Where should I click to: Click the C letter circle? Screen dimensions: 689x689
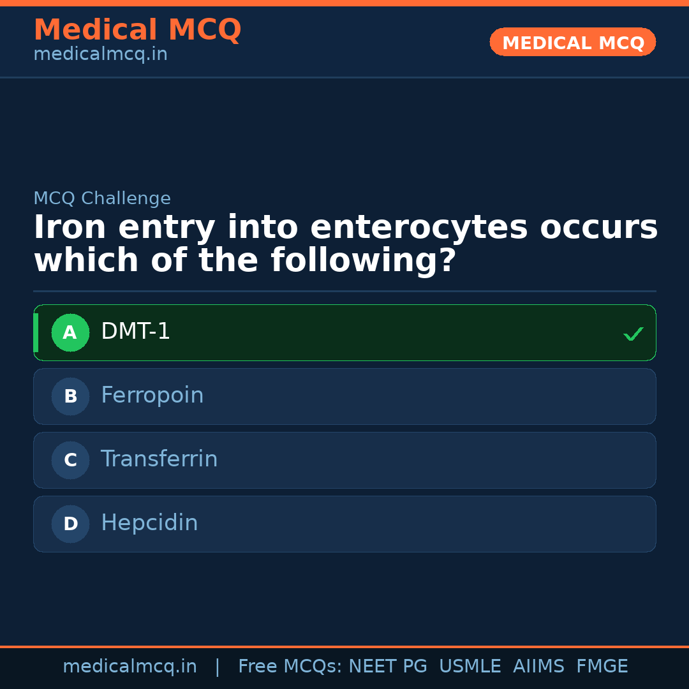pos(70,460)
